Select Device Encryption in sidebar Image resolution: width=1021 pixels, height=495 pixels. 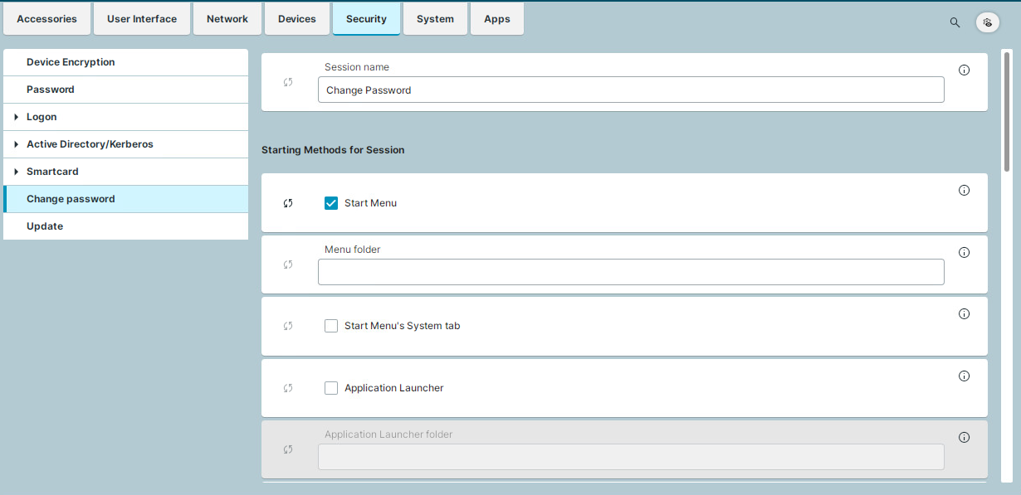click(71, 62)
